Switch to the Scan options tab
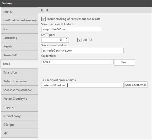Screen dimensions: 152x140 (20, 29)
